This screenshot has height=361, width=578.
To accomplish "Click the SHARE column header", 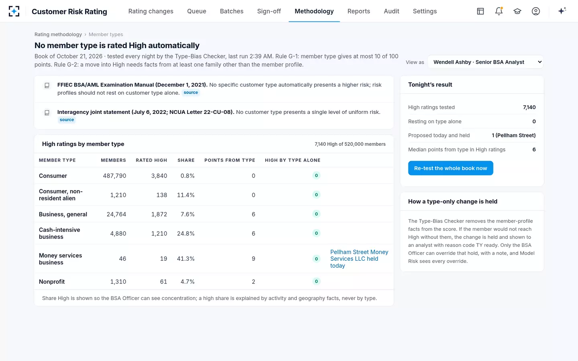I will (186, 160).
